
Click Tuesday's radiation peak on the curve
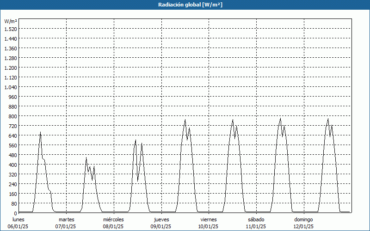coord(86,158)
